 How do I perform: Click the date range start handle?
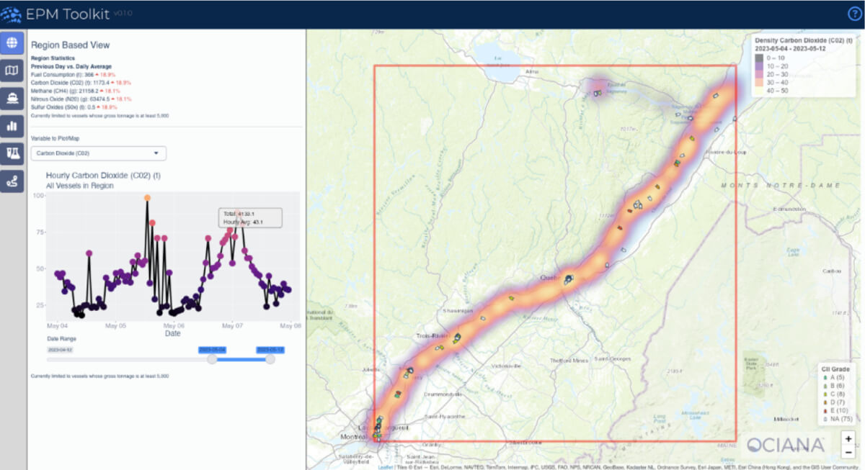coord(213,359)
